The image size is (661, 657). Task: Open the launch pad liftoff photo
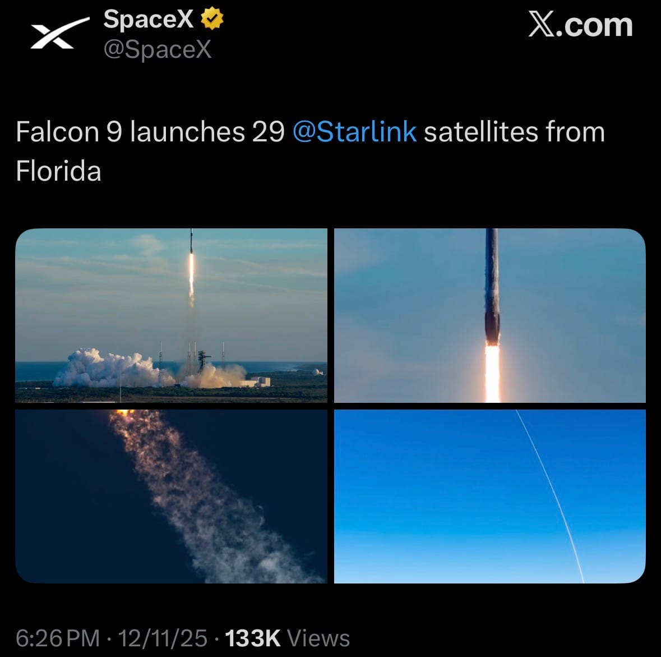click(x=171, y=315)
